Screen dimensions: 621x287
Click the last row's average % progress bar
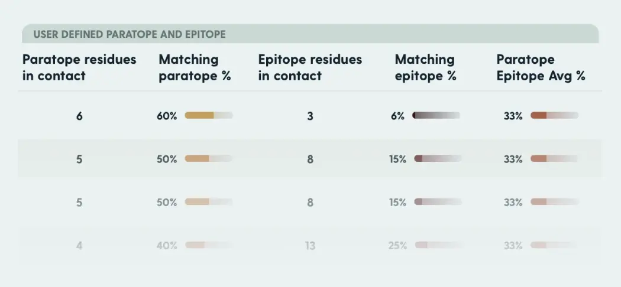coord(554,245)
